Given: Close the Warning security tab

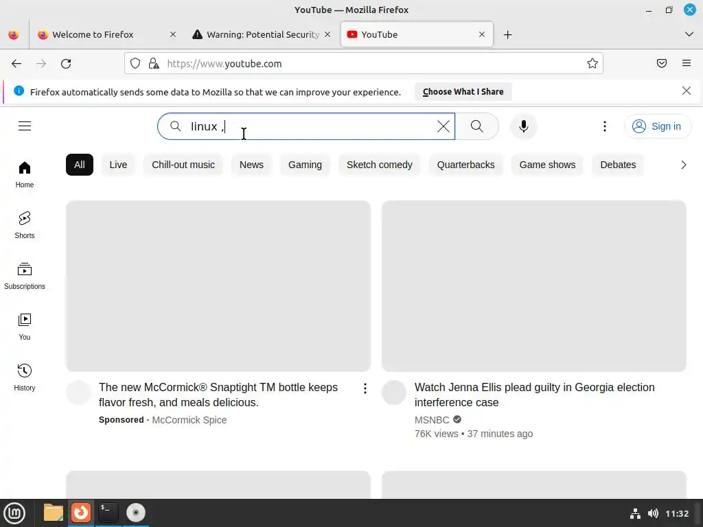Looking at the screenshot, I should (327, 34).
